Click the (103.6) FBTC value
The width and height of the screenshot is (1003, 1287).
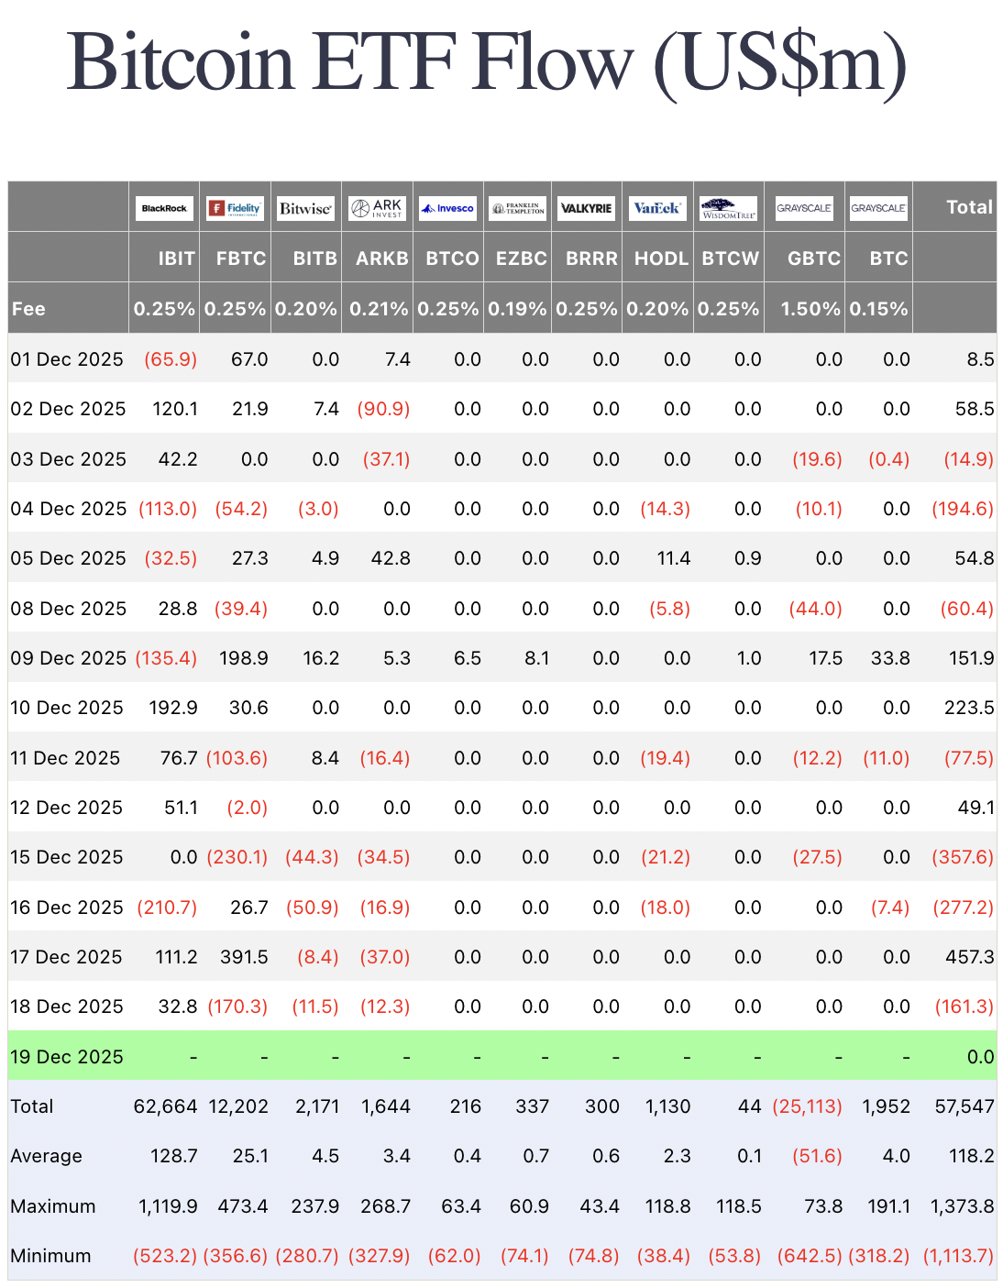point(237,758)
